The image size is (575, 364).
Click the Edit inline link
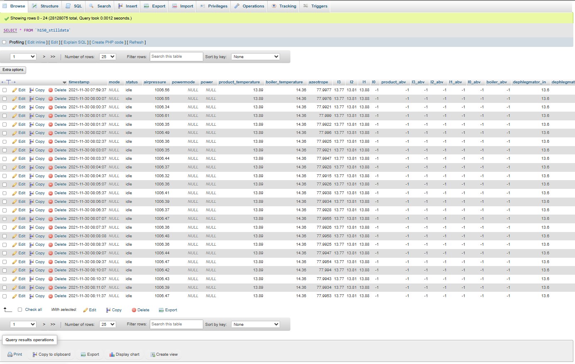(37, 42)
